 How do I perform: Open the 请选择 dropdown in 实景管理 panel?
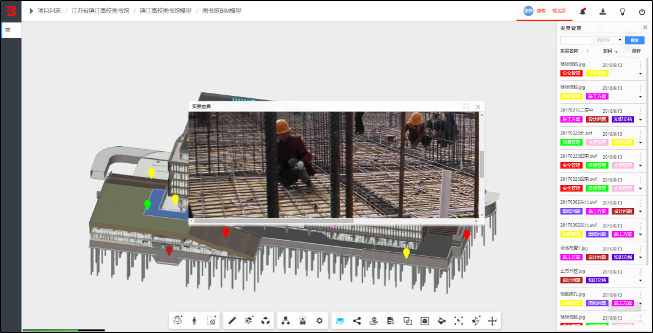pyautogui.click(x=609, y=40)
